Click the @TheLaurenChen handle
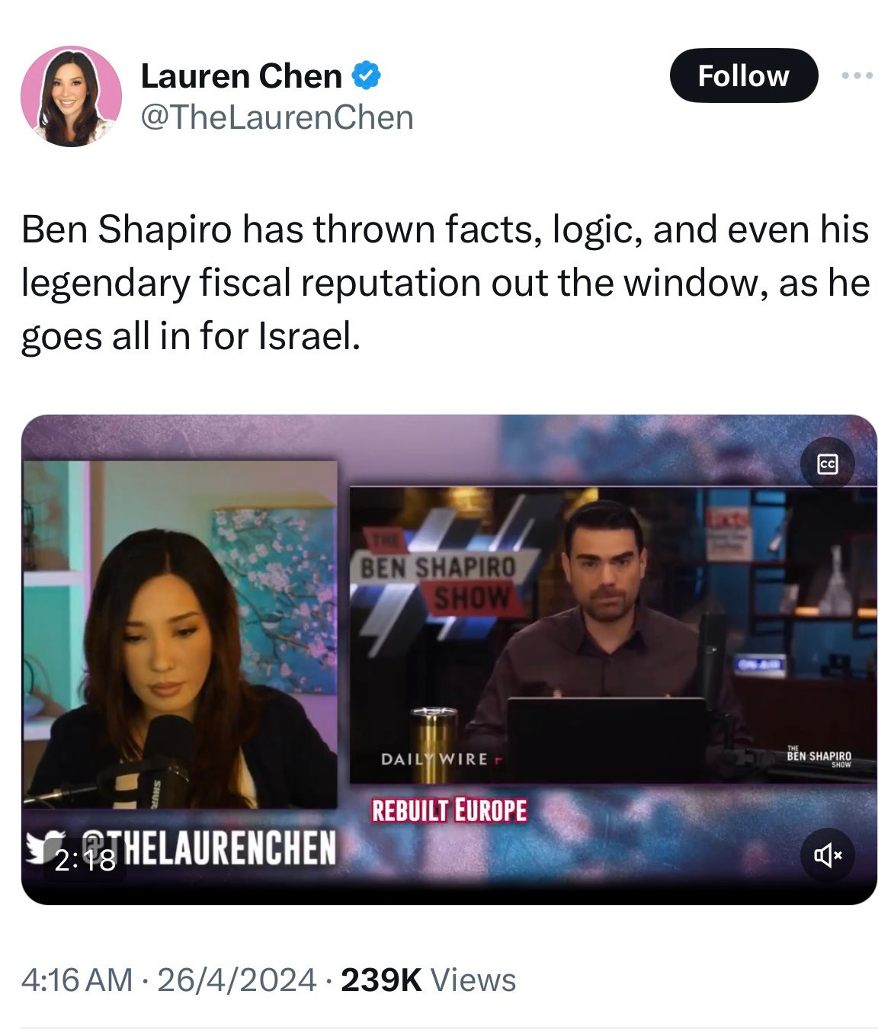 (x=277, y=117)
